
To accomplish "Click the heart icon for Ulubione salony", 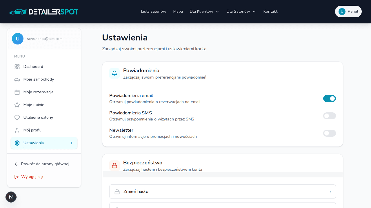I will (17, 117).
